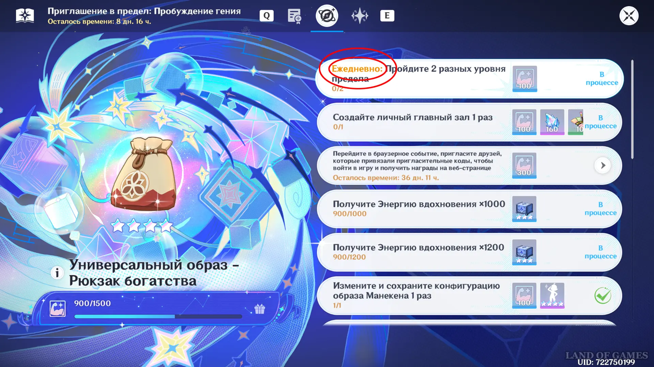
Task: Click the mannequin figure reward icon
Action: pyautogui.click(x=552, y=296)
